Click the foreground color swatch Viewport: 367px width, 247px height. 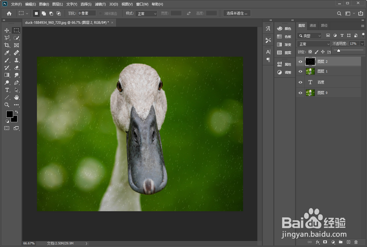pos(9,114)
